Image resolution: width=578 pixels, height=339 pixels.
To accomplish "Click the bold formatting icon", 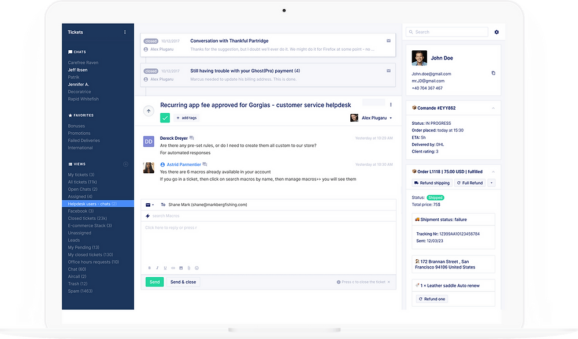I will [x=149, y=268].
